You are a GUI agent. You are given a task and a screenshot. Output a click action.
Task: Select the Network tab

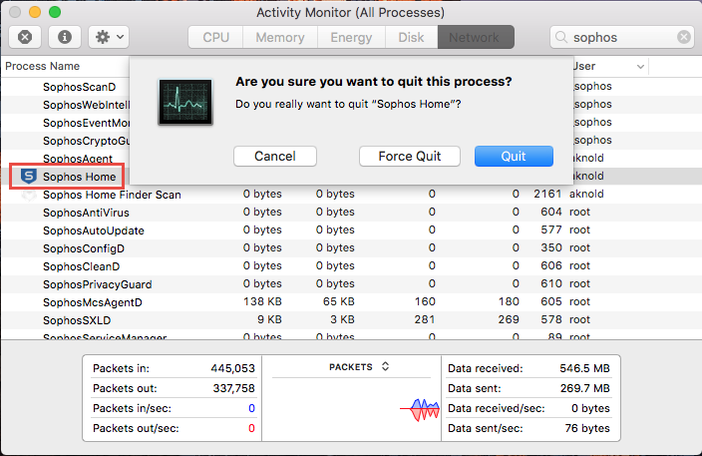476,37
